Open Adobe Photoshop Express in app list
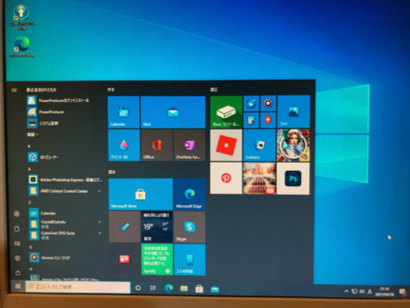Viewport: 410px width, 308px height. 65,180
